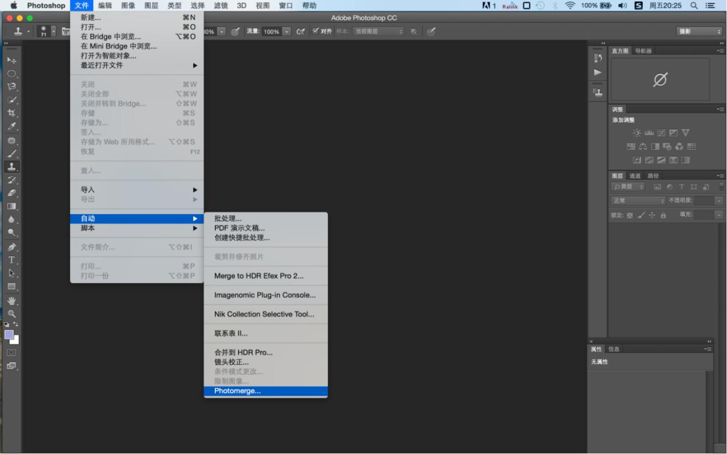Viewport: 727px width, 454px height.
Task: Click the Brightness/Contrast adjustment icon
Action: [x=637, y=133]
